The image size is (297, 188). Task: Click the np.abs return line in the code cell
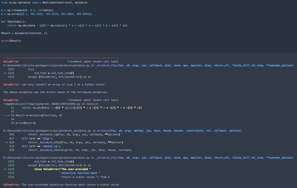point(67,25)
